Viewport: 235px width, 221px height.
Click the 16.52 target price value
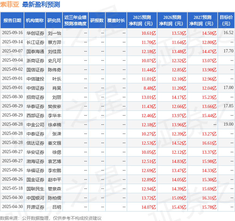coord(228,33)
